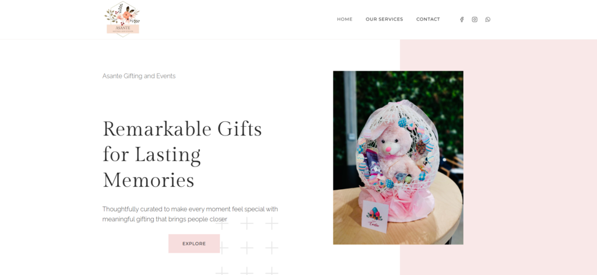Click the pale pink panel beside photo

pos(530,157)
